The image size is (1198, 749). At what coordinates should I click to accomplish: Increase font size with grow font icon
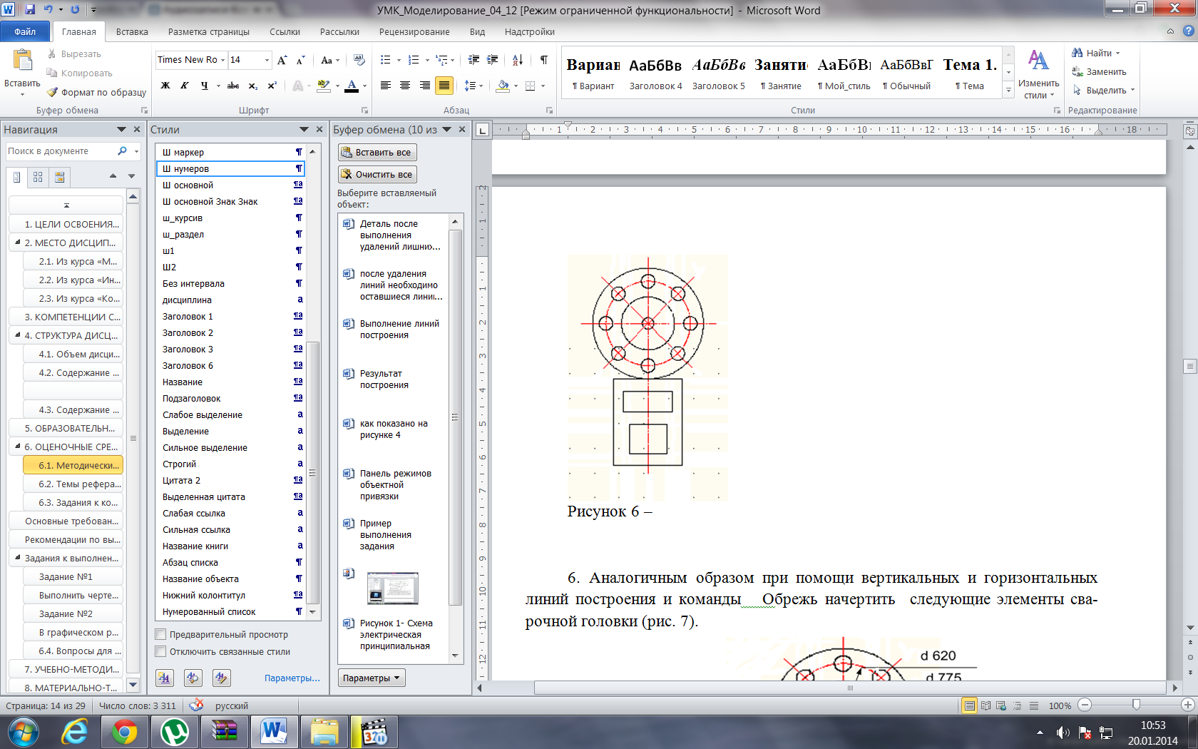[282, 60]
